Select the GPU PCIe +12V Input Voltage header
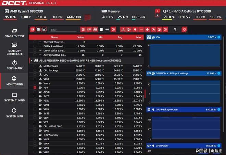Screen dimensions: 226x155 pos(184,74)
